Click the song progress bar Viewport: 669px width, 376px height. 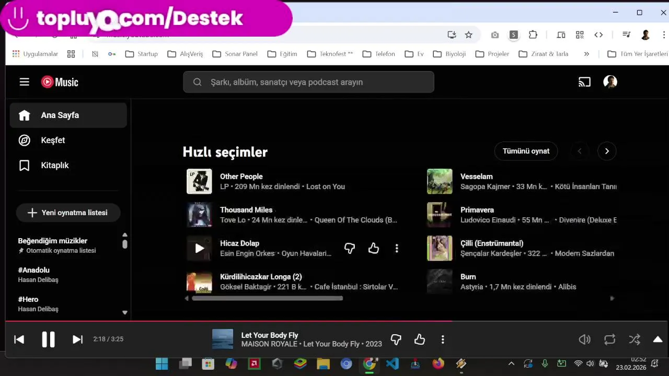337,321
